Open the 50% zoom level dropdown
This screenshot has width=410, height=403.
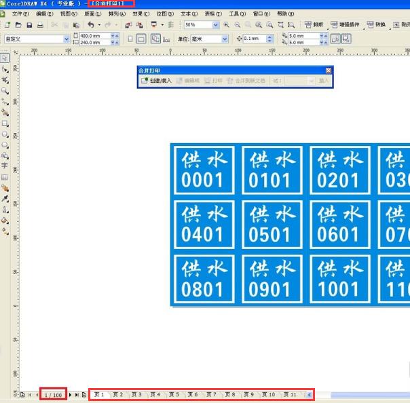(x=216, y=25)
